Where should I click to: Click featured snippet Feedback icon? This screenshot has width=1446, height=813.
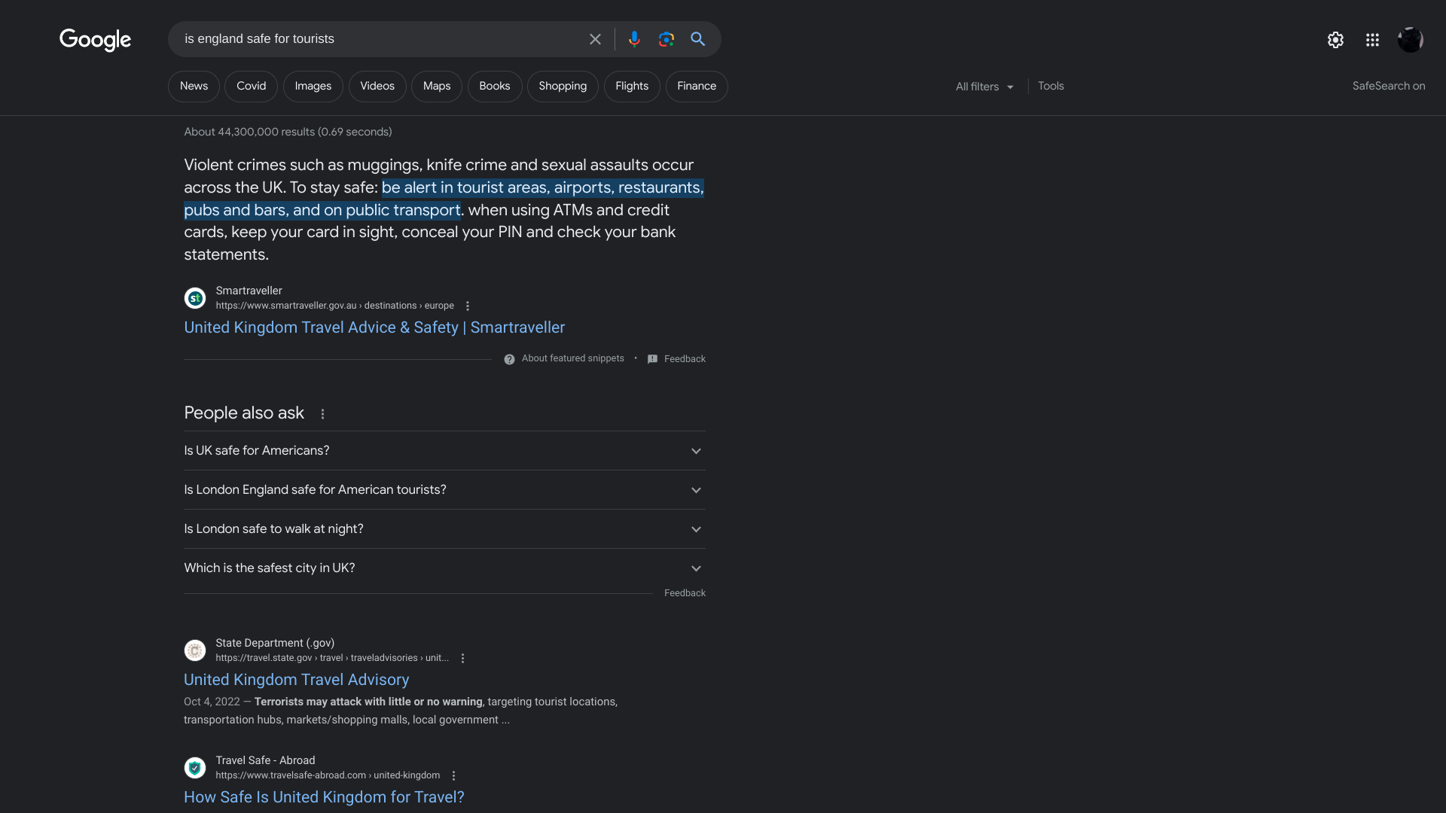tap(652, 359)
